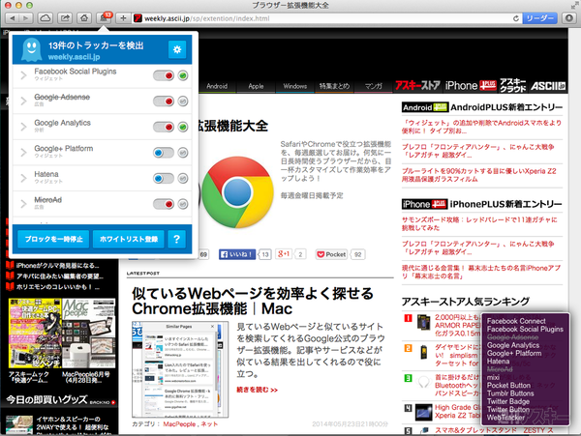Screen dimensions: 581x436
Task: Click the Pocket save button
Action: 331,254
